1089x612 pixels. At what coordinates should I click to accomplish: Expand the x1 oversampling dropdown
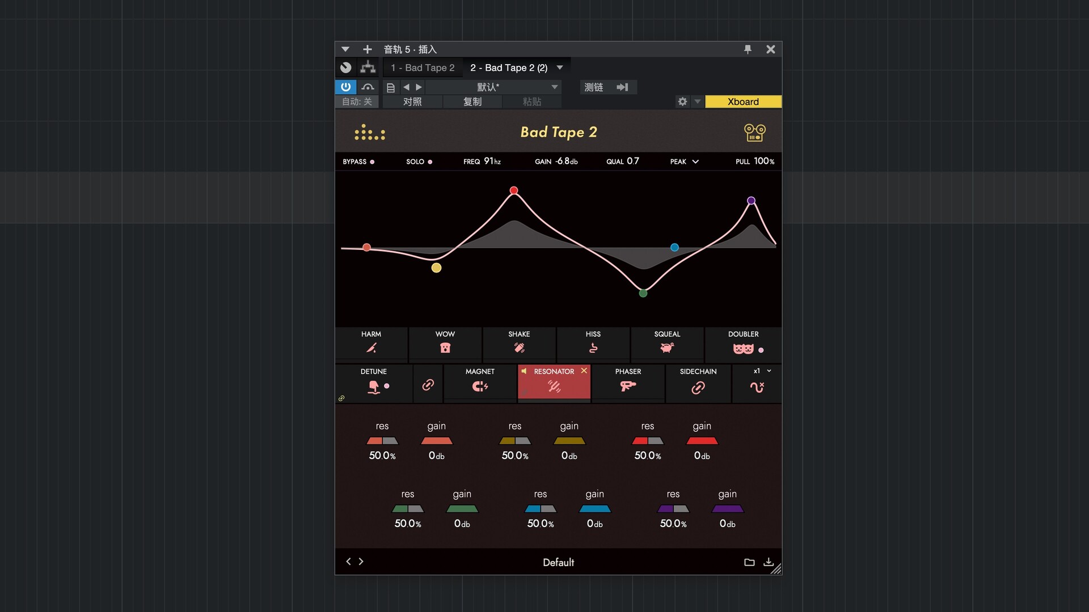click(762, 371)
